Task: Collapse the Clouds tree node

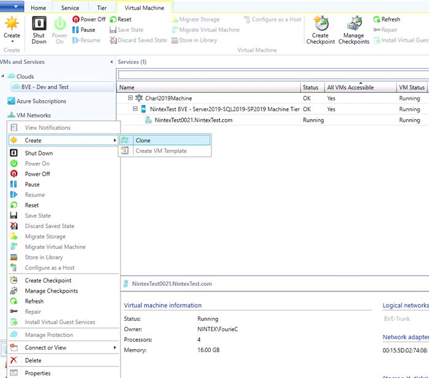Action: pos(2,76)
